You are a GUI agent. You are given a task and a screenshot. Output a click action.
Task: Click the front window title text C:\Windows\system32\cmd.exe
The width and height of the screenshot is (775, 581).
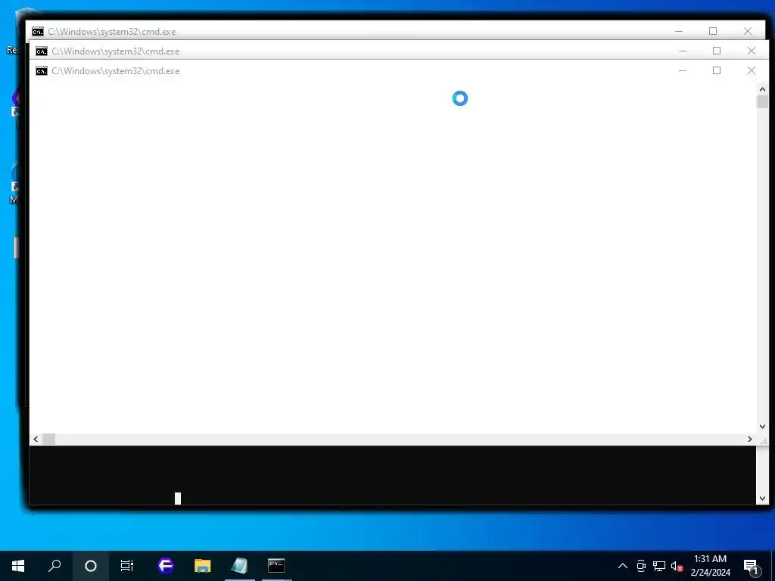click(116, 71)
